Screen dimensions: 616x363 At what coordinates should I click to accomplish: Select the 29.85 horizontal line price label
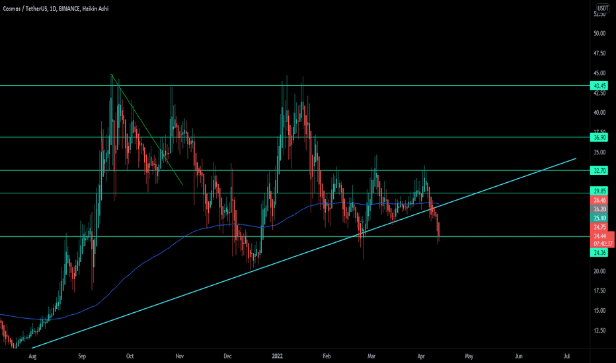coord(599,191)
